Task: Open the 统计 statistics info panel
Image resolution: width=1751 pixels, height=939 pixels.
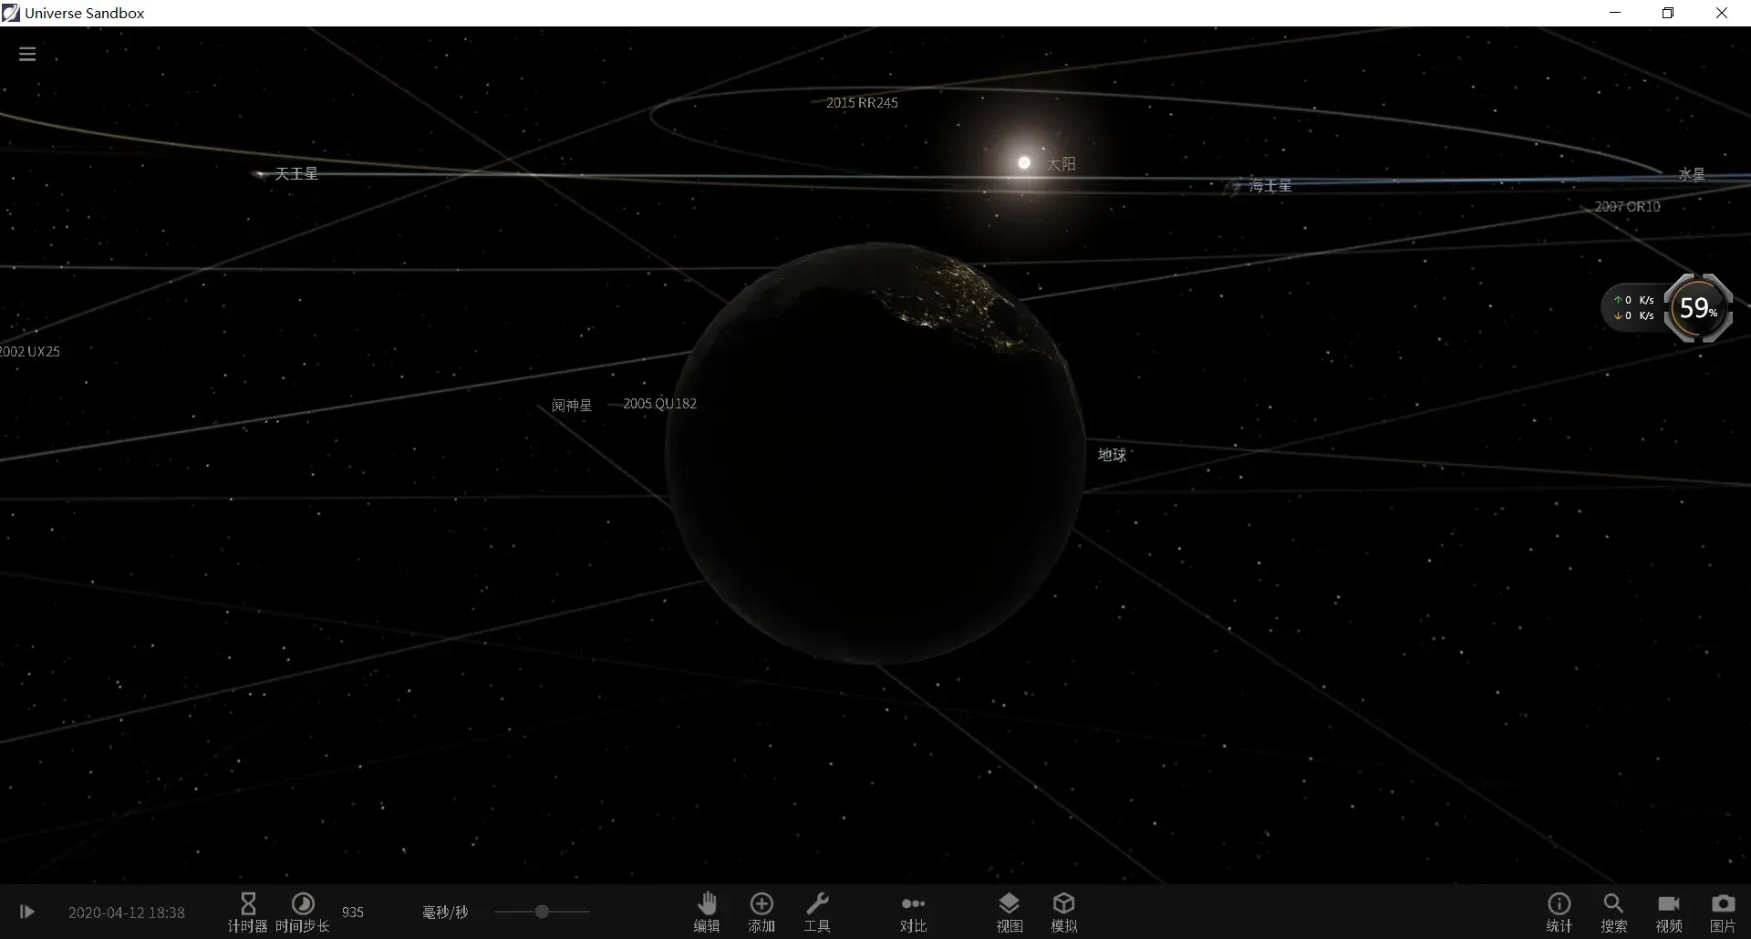Action: point(1559,913)
